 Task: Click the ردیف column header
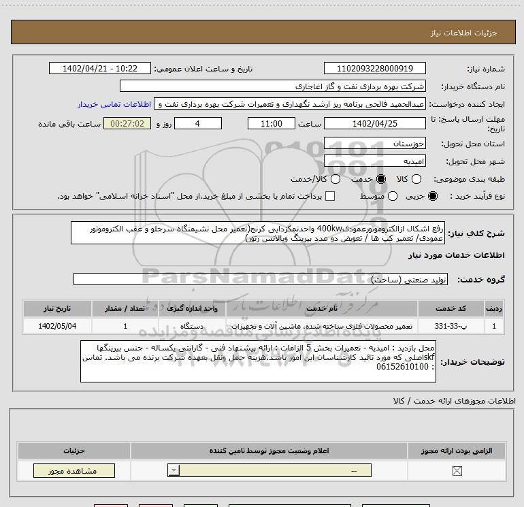pyautogui.click(x=494, y=308)
